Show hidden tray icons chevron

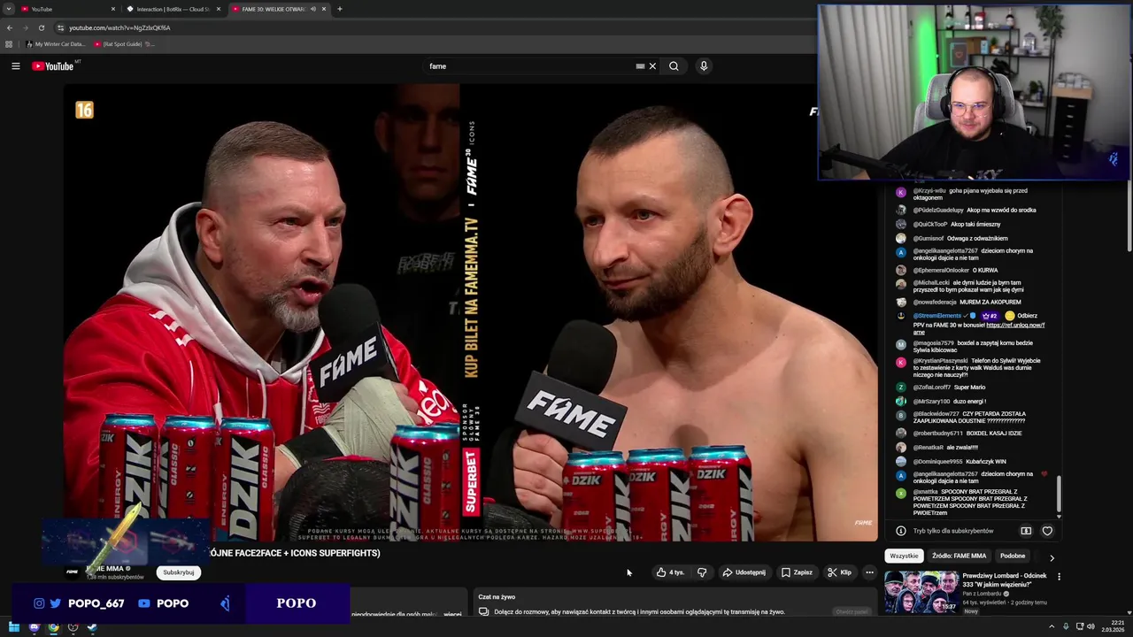pos(1052,627)
